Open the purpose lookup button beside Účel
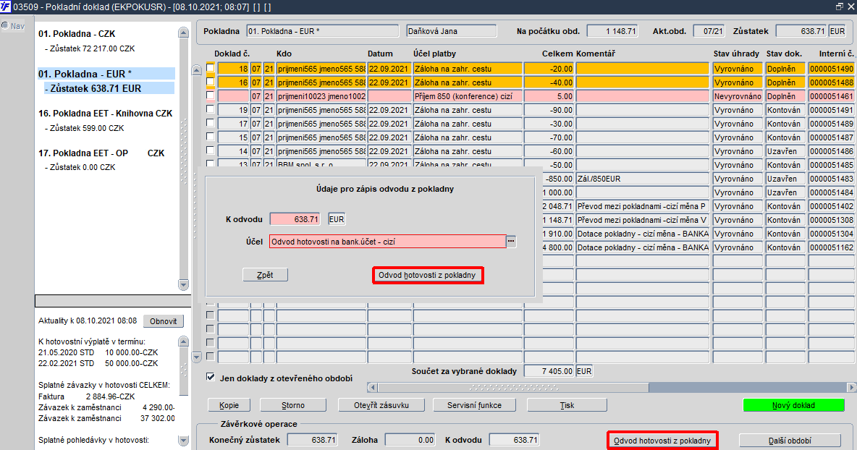 click(x=511, y=241)
